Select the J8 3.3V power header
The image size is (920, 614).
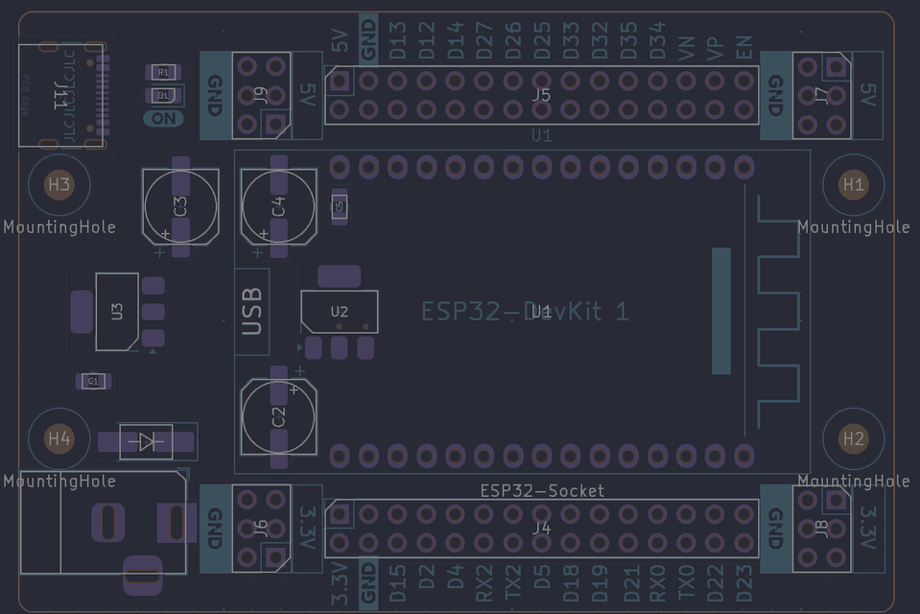[x=822, y=528]
